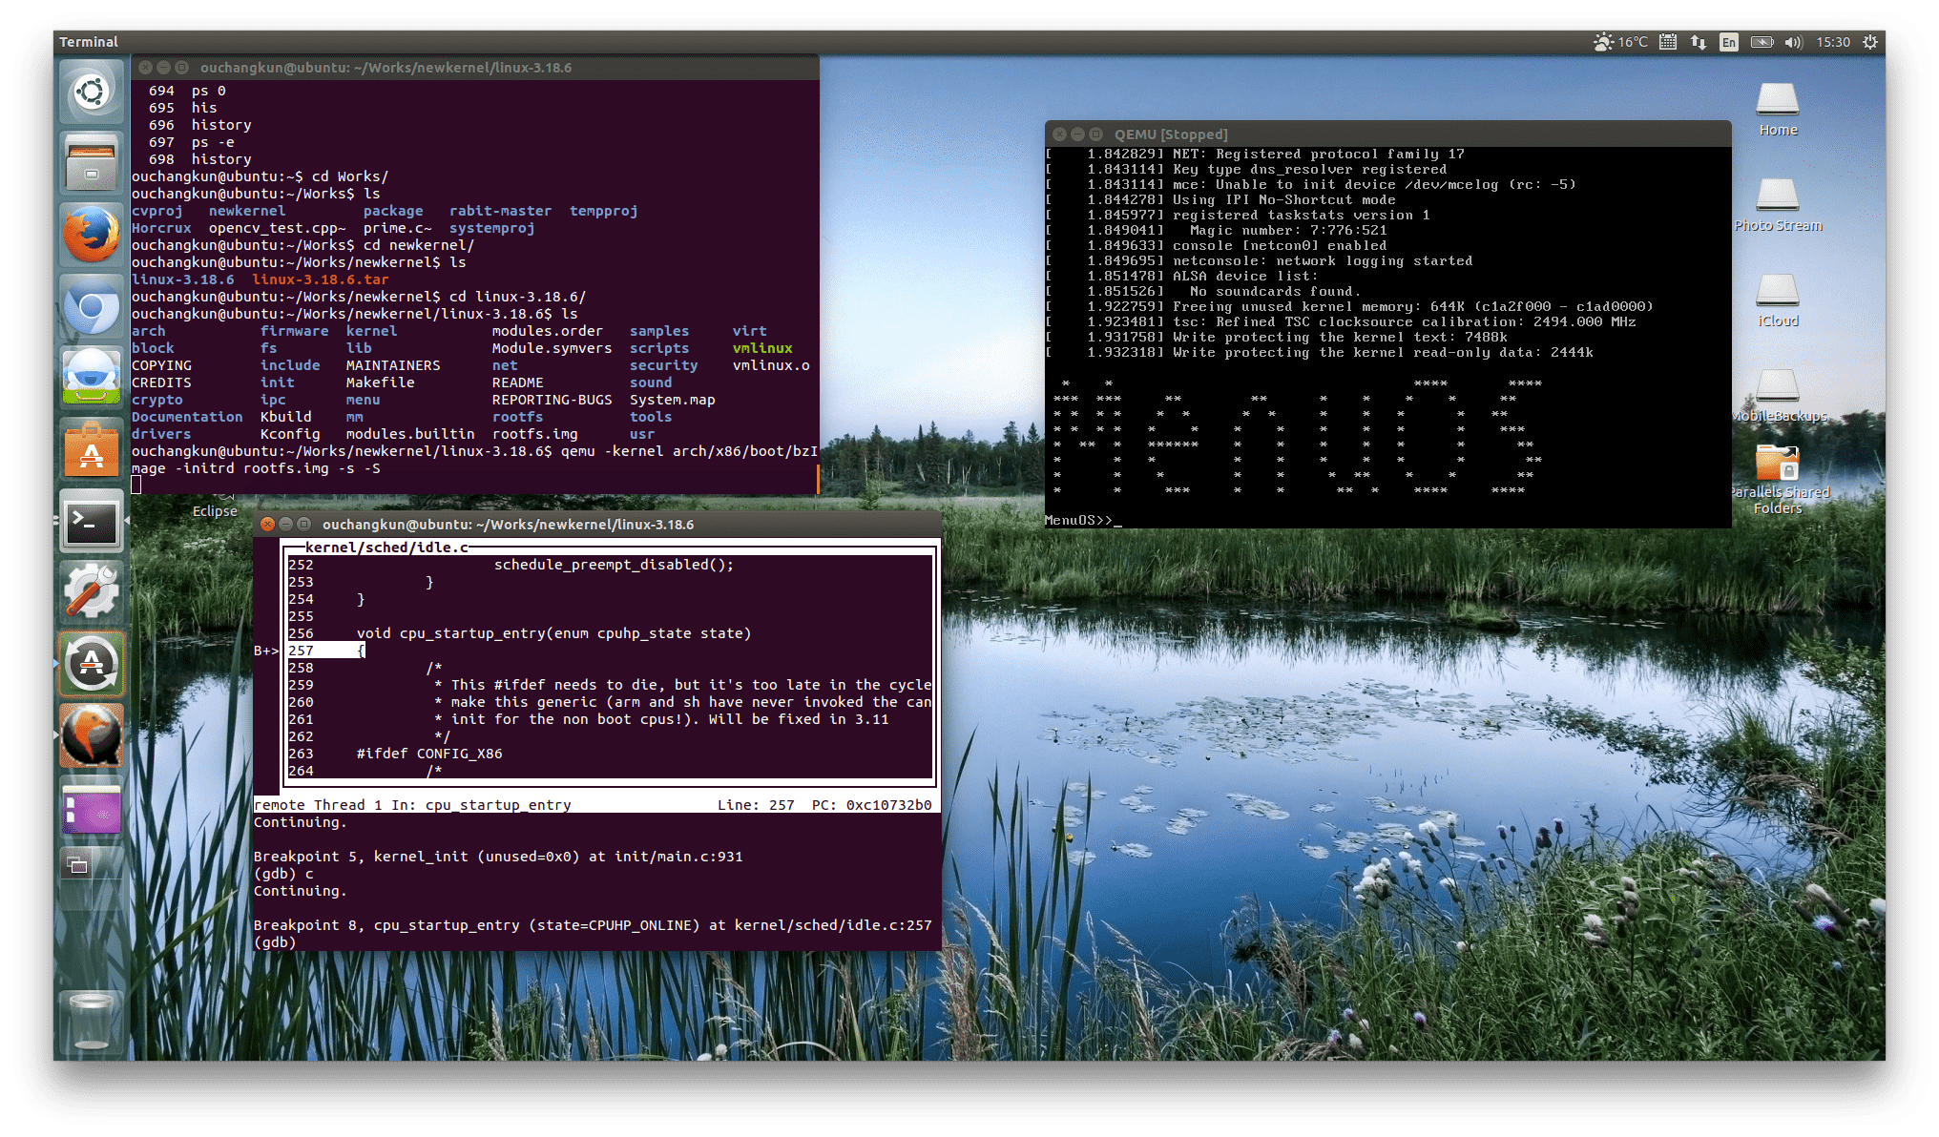Open the Software Updater launcher icon
The height and width of the screenshot is (1137, 1939).
pos(92,664)
